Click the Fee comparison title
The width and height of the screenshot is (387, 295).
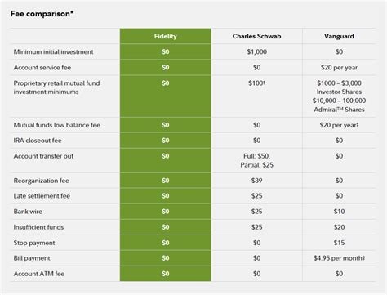42,14
